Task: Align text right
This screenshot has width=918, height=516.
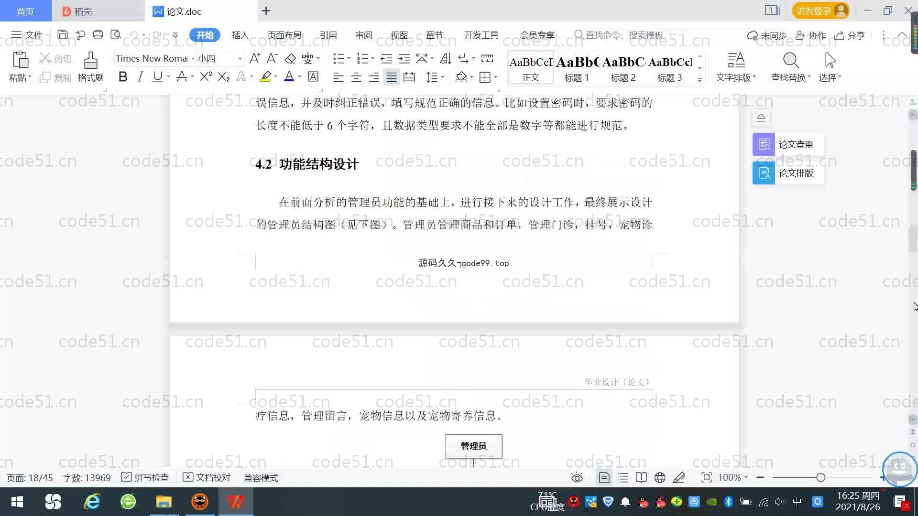Action: pyautogui.click(x=374, y=77)
